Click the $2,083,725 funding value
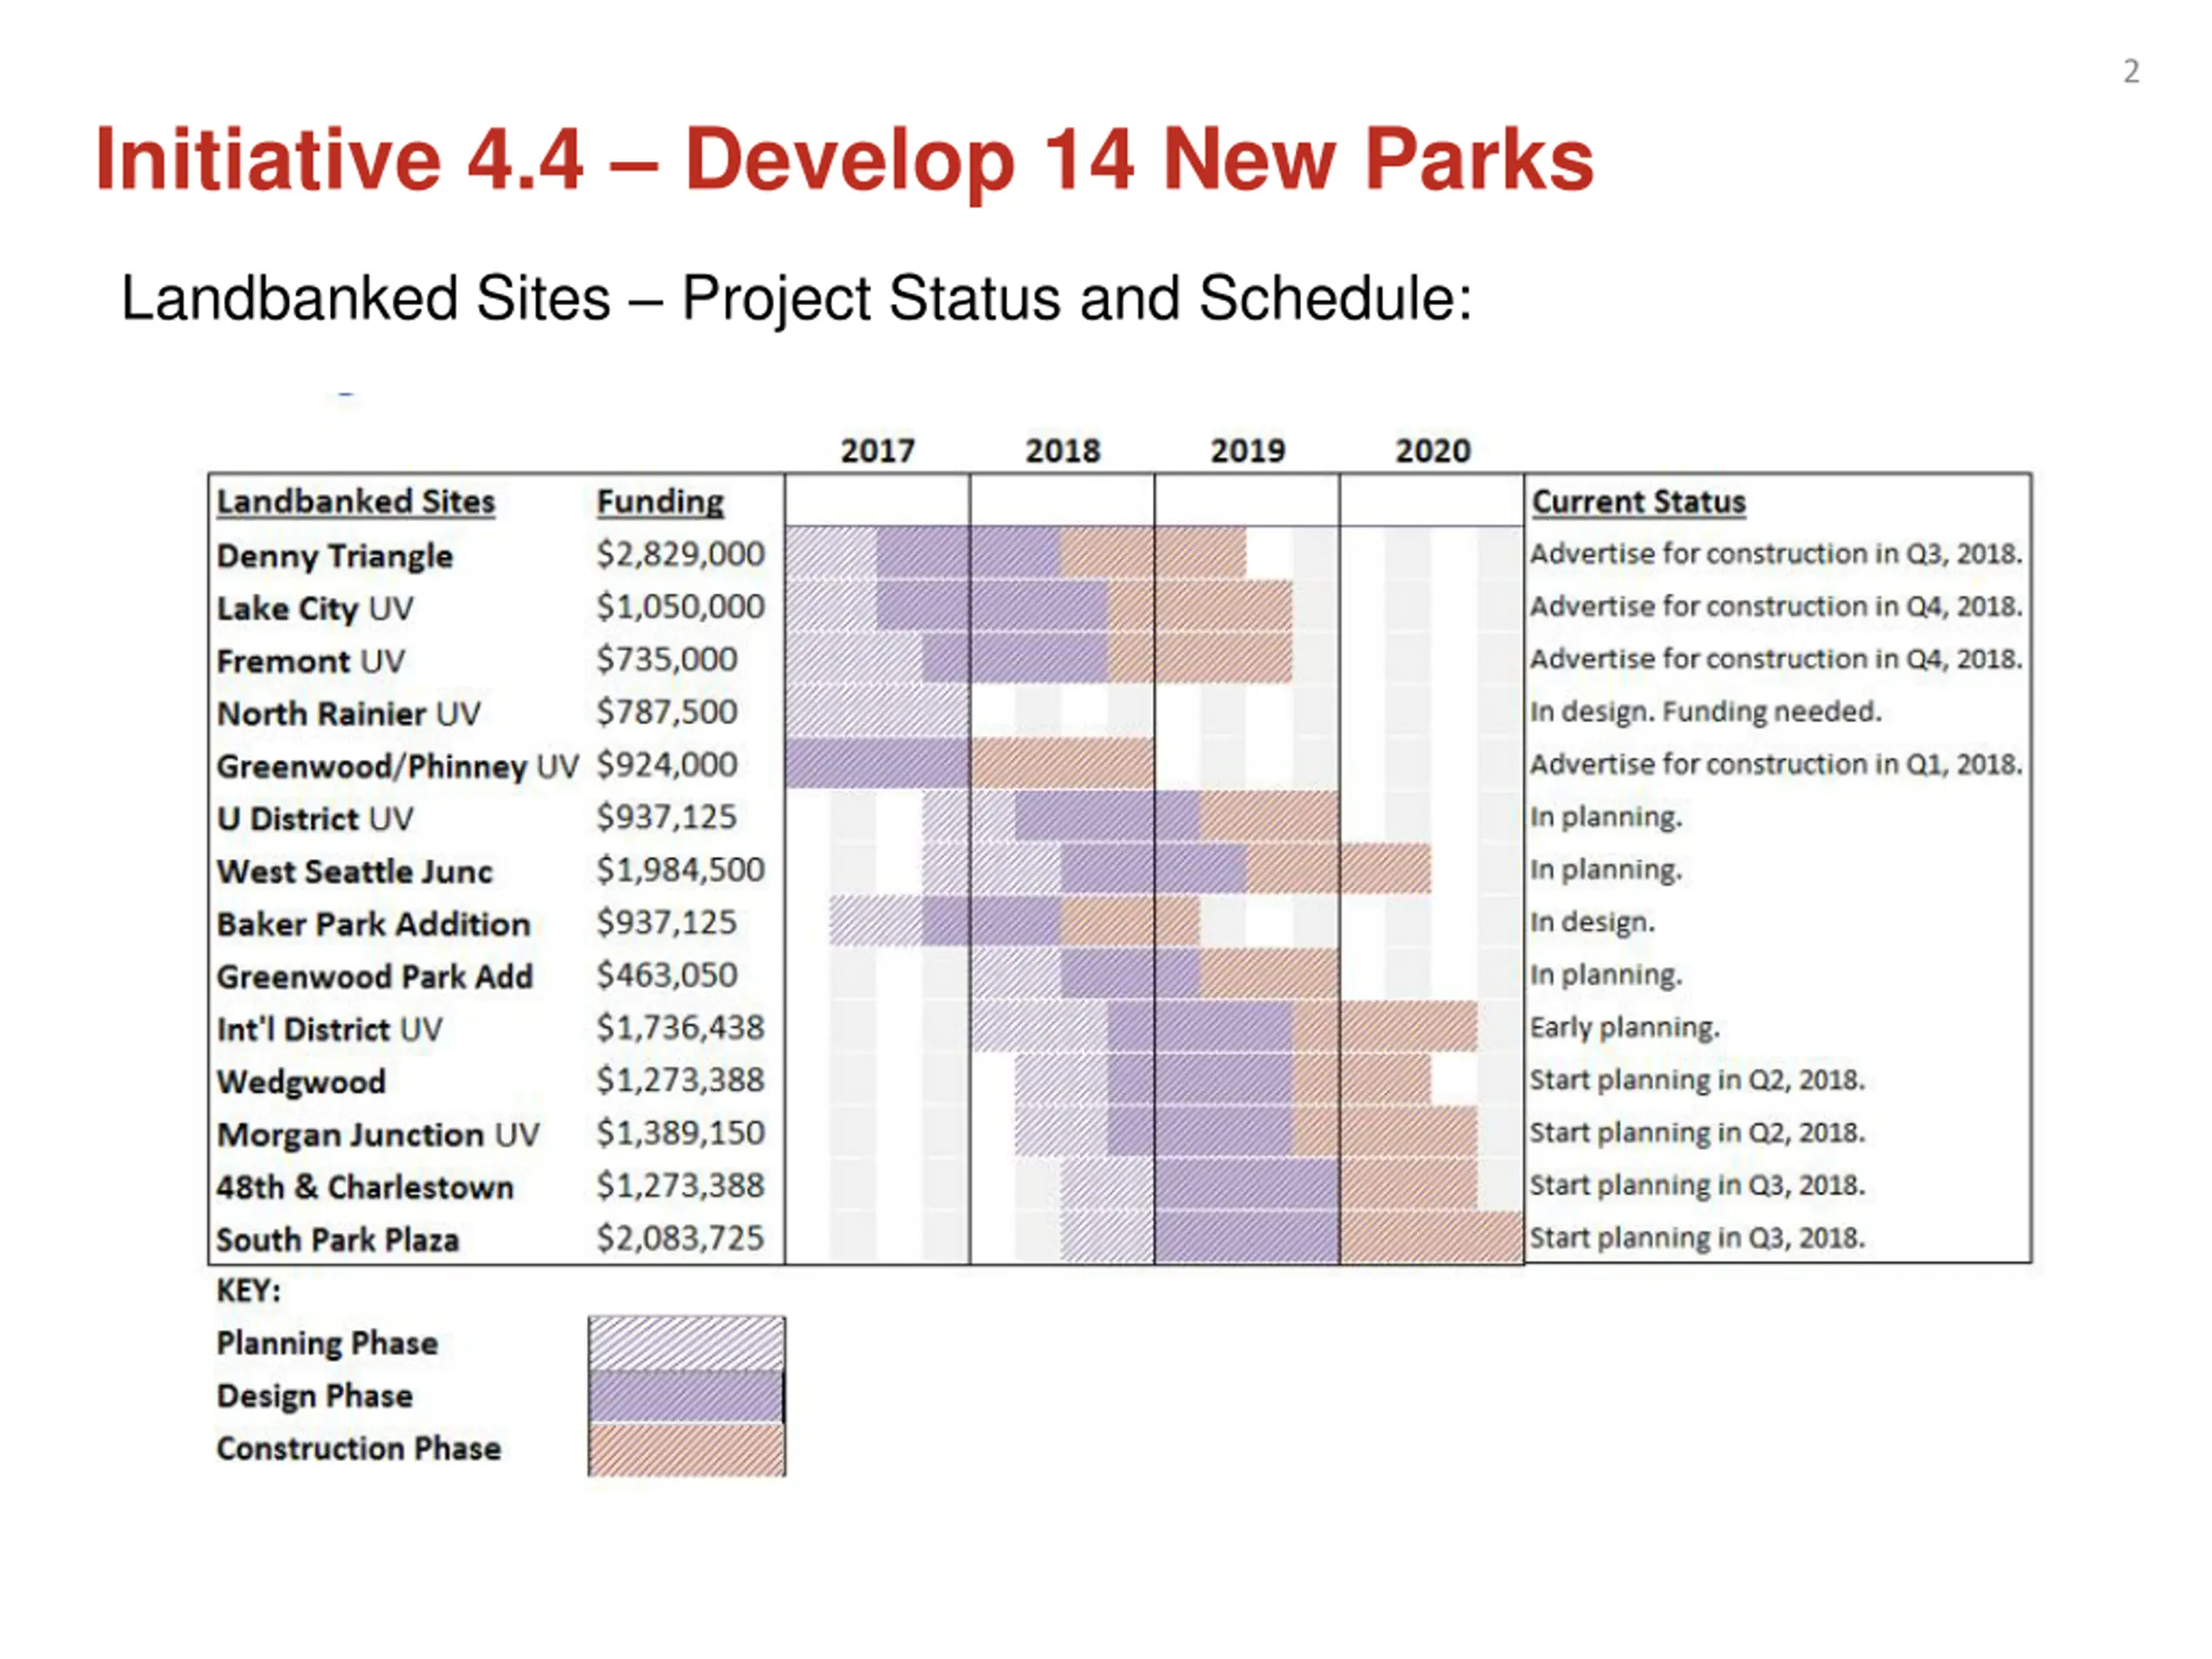The width and height of the screenshot is (2212, 1659). (681, 1238)
